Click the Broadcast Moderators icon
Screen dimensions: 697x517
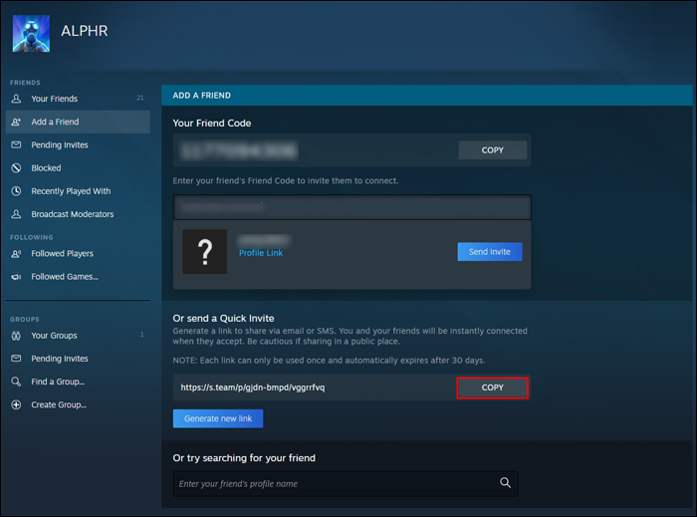tap(16, 214)
